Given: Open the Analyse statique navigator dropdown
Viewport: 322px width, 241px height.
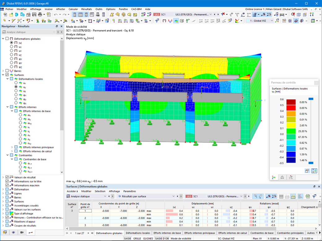Looking at the screenshot, I should pos(54,32).
